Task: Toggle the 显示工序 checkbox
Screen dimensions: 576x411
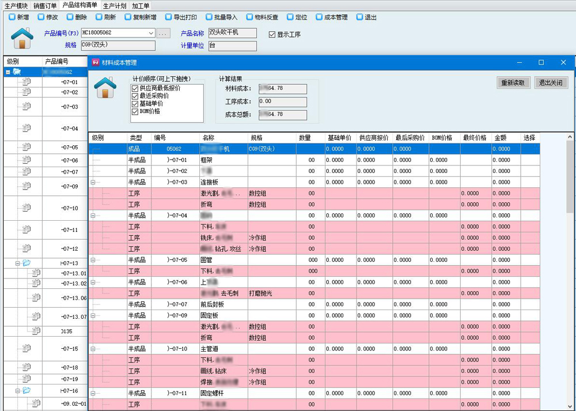Action: point(272,35)
